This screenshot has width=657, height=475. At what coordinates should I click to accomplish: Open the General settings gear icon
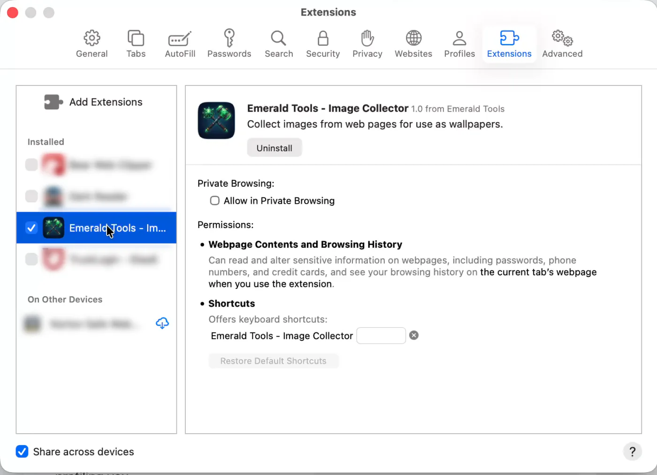(92, 38)
